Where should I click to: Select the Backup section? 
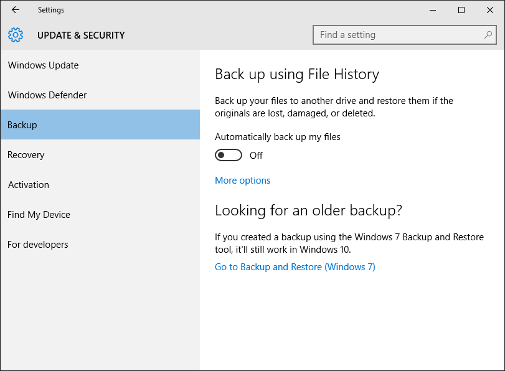coord(22,124)
